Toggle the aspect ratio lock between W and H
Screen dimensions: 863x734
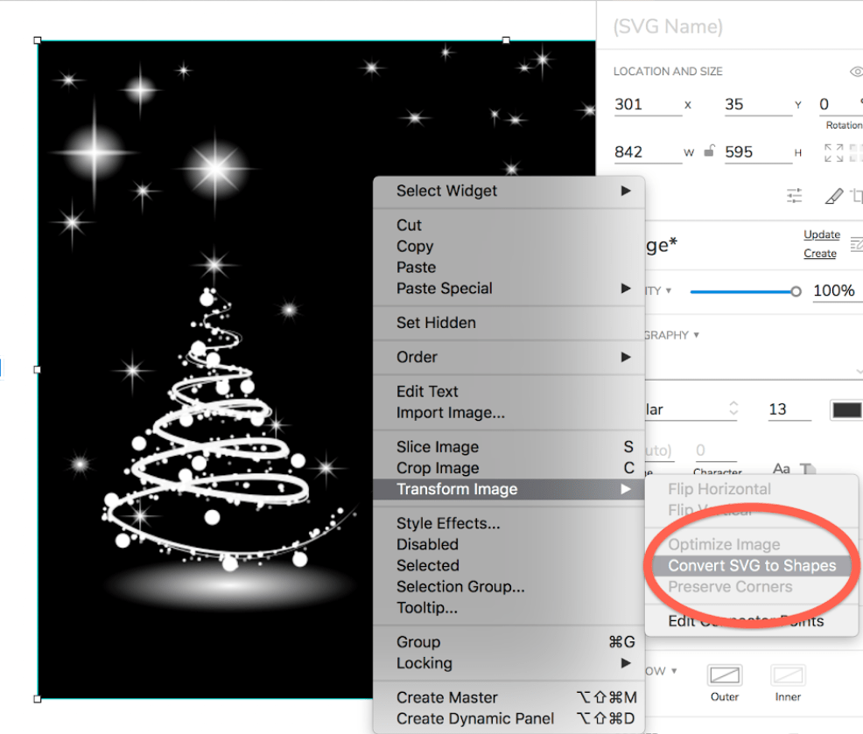point(710,151)
